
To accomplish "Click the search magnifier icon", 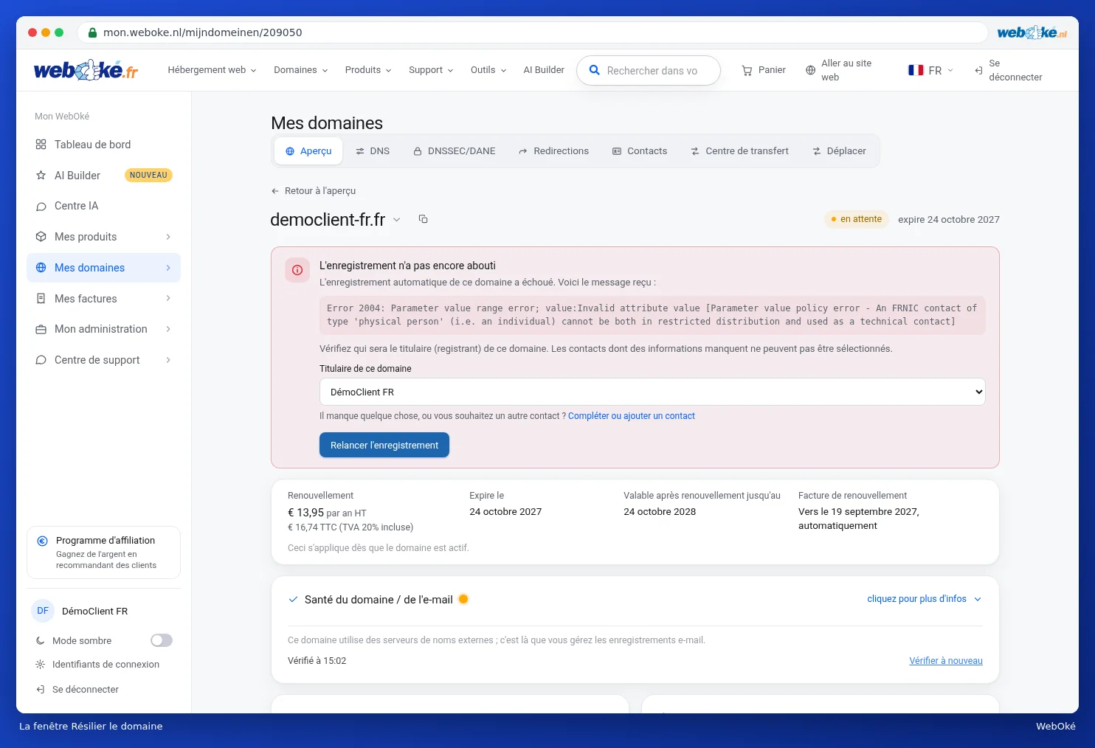I will coord(594,70).
